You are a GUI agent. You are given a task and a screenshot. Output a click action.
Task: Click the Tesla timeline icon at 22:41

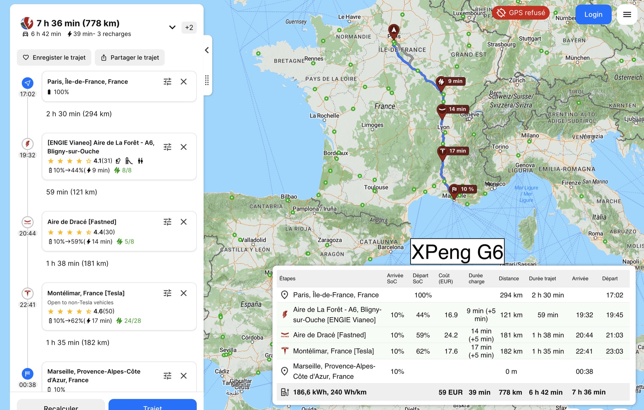click(27, 294)
